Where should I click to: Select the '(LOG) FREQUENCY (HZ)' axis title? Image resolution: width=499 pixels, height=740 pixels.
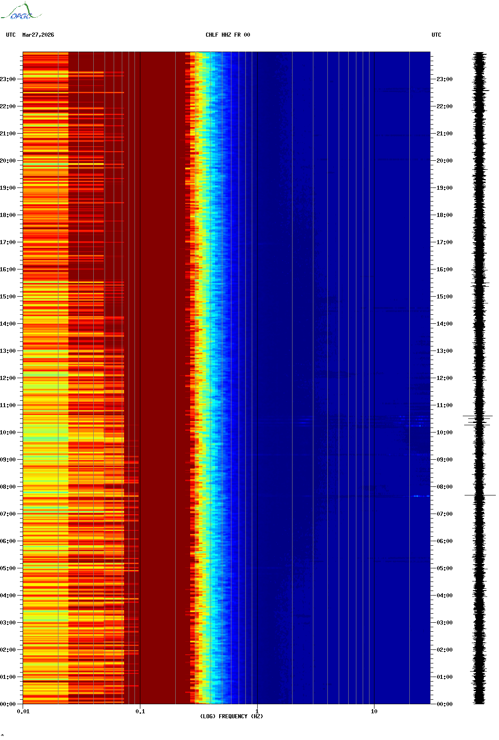point(231,716)
